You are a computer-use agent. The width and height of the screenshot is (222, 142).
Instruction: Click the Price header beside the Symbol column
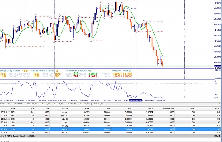pyautogui.click(x=87, y=109)
